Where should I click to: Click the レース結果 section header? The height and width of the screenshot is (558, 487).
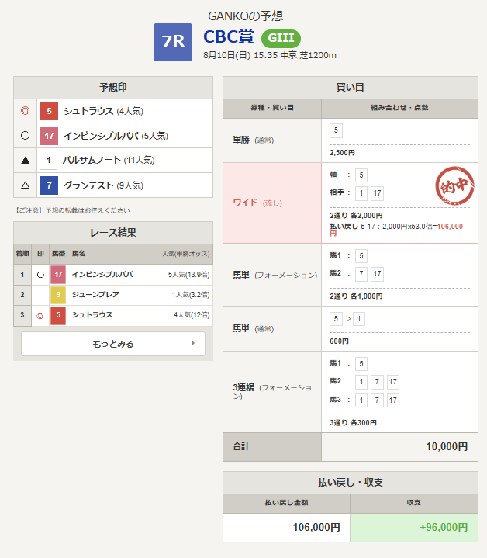click(x=113, y=233)
